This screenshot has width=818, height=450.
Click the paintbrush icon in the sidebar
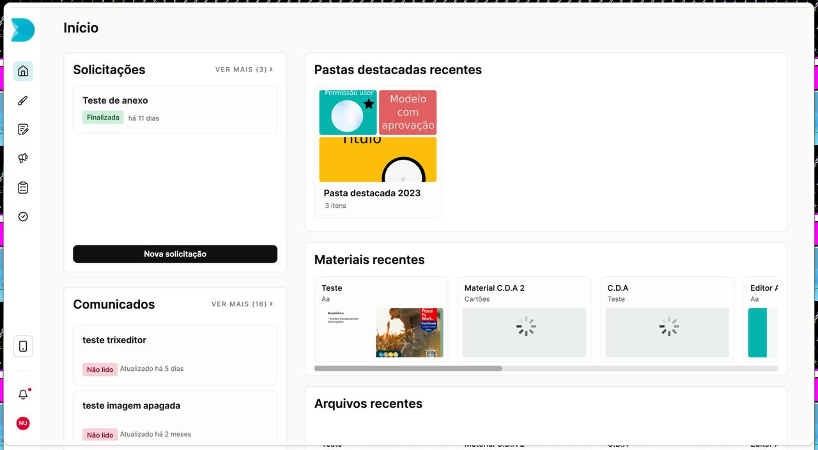click(23, 100)
